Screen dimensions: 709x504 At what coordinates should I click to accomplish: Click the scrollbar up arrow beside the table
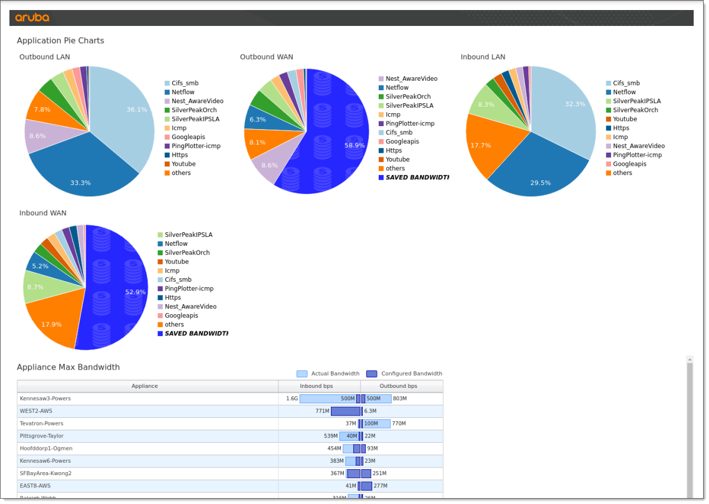click(x=690, y=358)
